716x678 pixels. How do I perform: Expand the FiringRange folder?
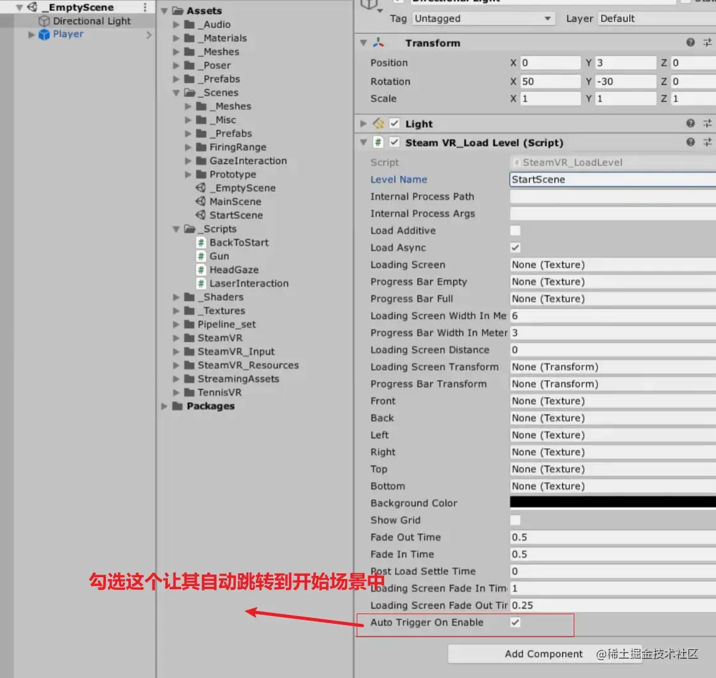point(188,147)
